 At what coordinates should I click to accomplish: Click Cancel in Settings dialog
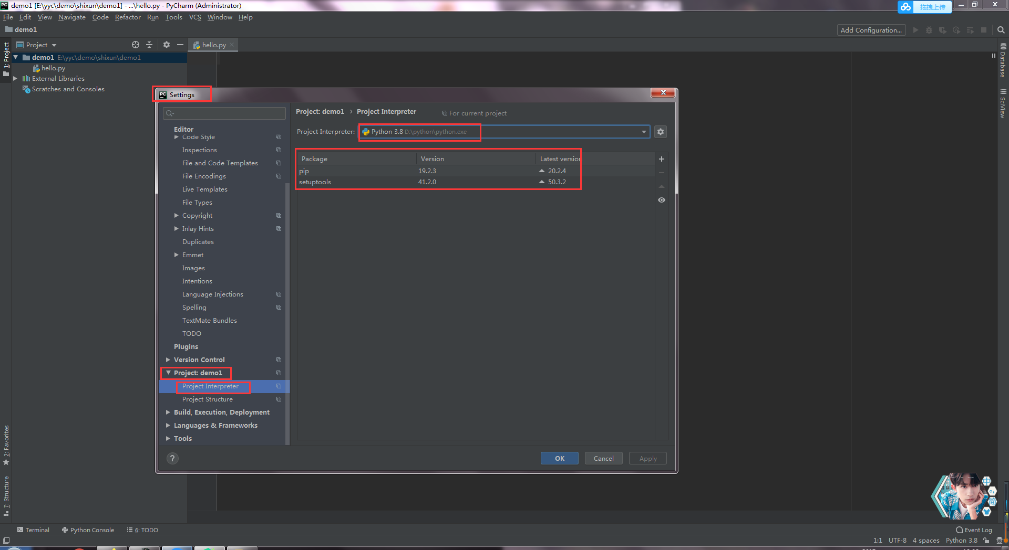(x=604, y=458)
